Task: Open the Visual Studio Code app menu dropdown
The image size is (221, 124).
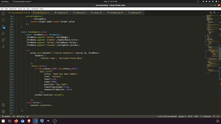Action: 22,1
